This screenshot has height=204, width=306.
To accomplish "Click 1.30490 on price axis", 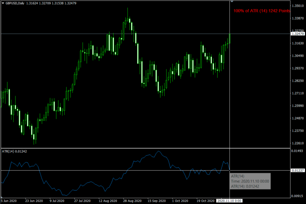I will coord(298,56).
